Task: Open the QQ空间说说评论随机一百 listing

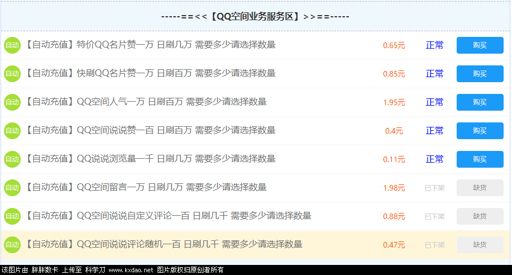Action: (164, 244)
